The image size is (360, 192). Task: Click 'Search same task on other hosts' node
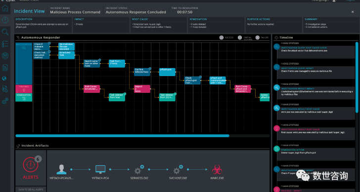click(x=92, y=64)
